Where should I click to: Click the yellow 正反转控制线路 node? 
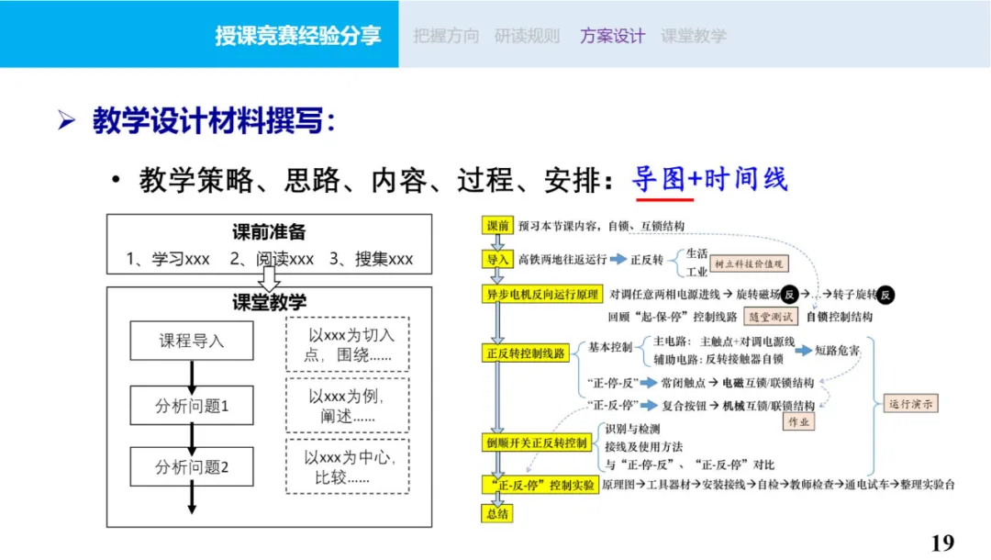525,353
